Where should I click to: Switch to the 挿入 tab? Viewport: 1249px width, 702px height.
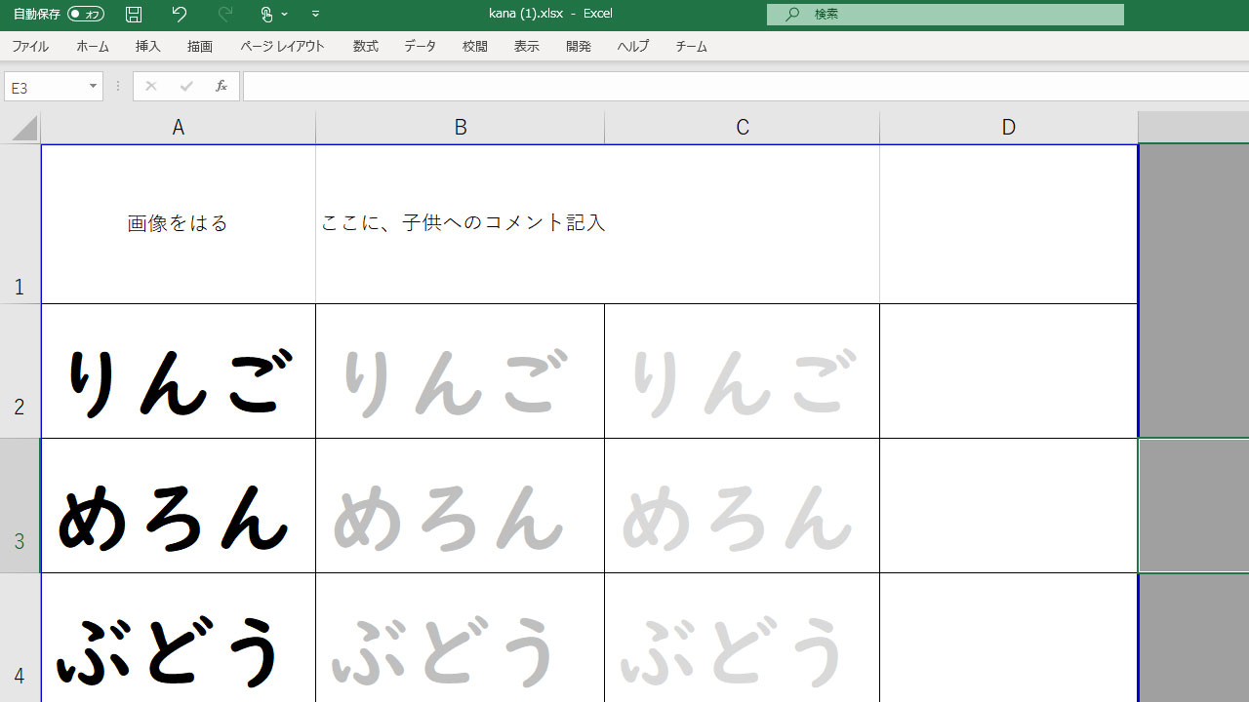click(x=147, y=46)
